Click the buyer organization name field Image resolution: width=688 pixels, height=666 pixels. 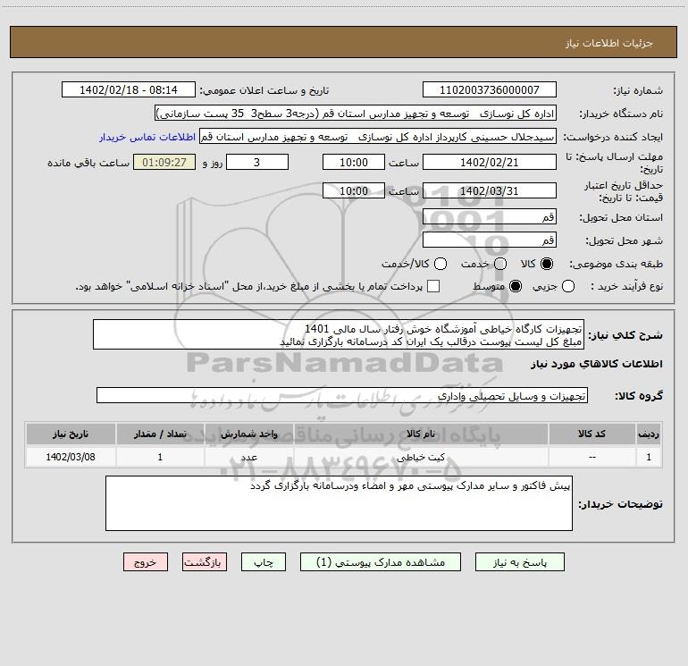tap(356, 114)
